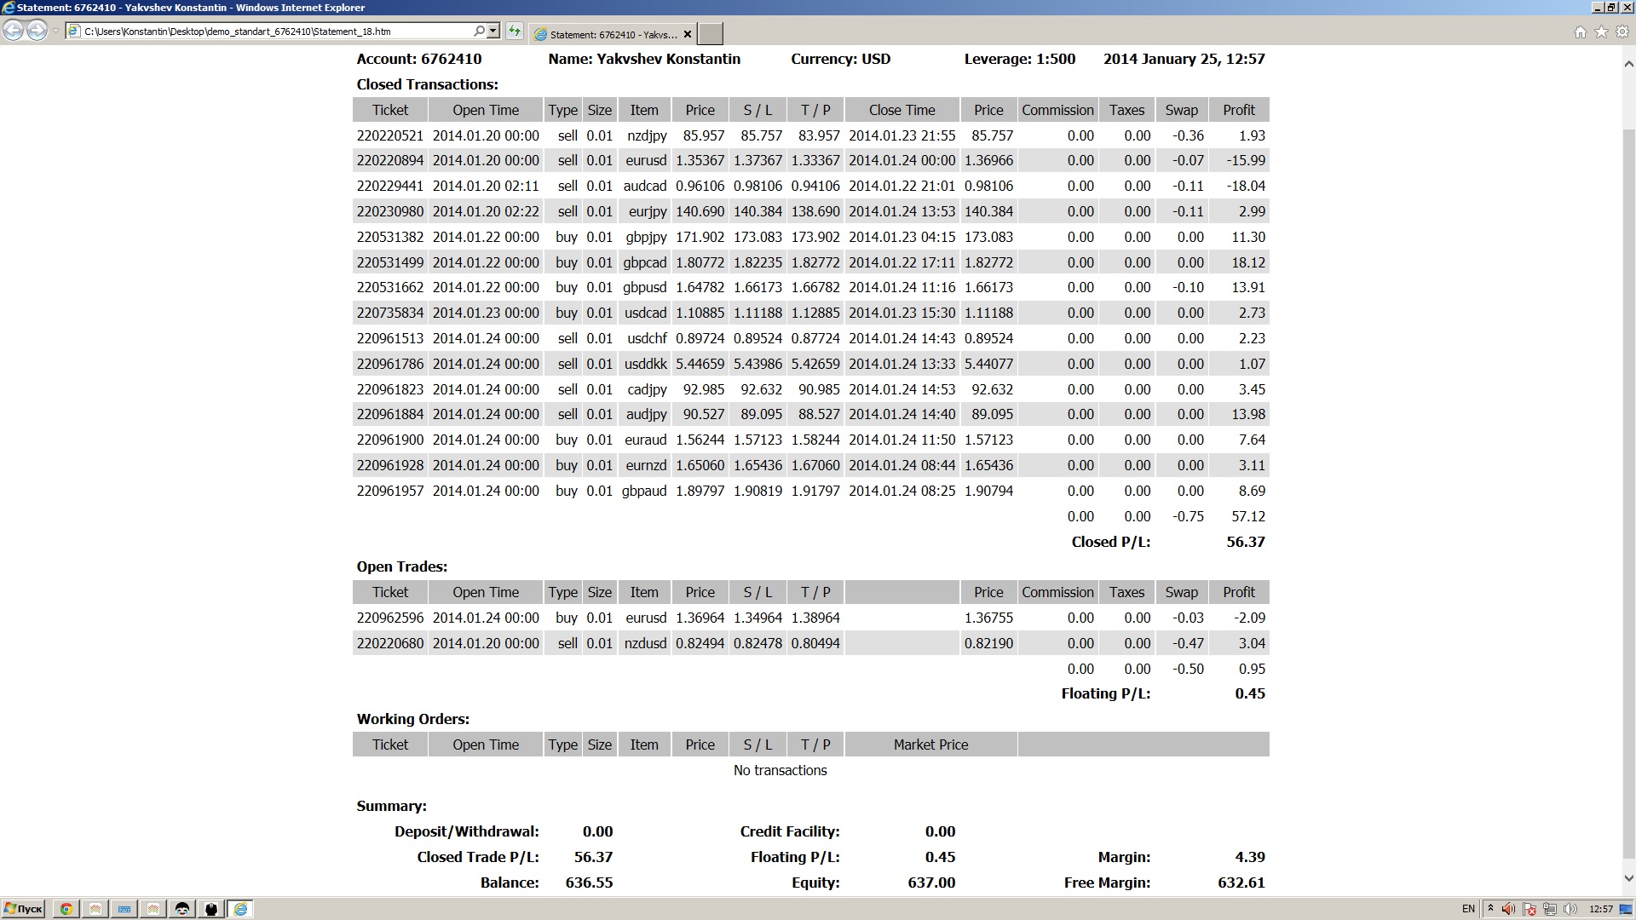Open a new blank tab
Image resolution: width=1636 pixels, height=920 pixels.
pos(710,34)
